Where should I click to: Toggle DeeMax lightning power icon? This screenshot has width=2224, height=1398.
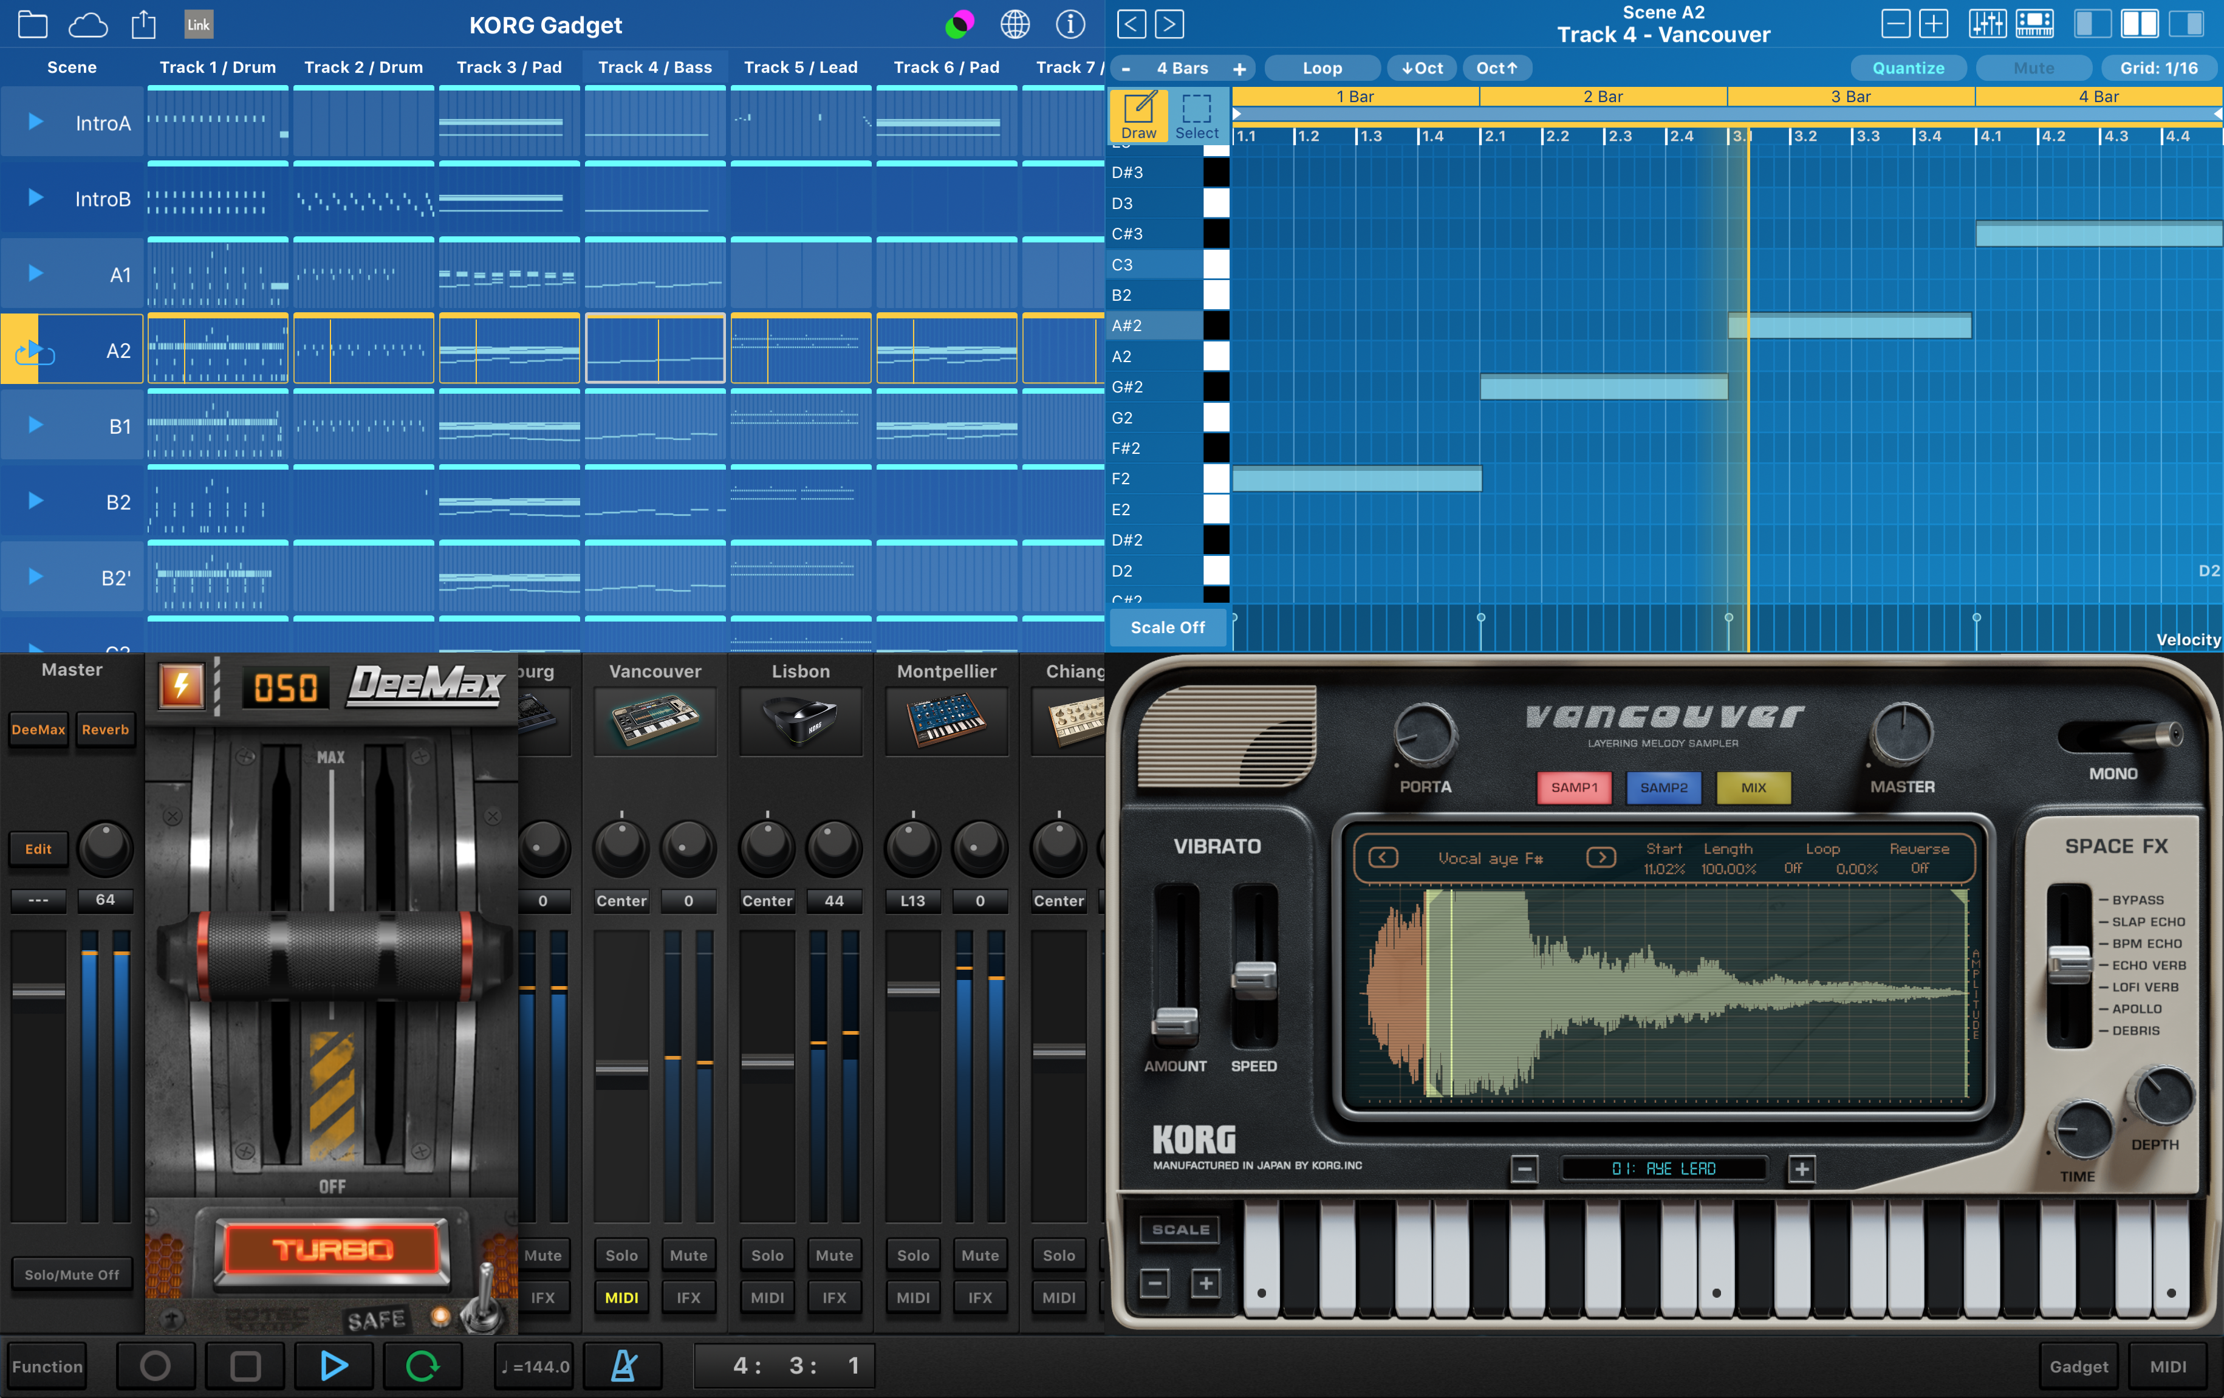tap(181, 687)
